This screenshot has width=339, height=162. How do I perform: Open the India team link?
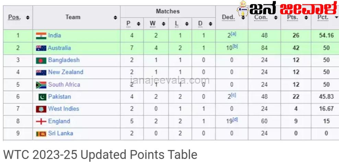point(55,35)
